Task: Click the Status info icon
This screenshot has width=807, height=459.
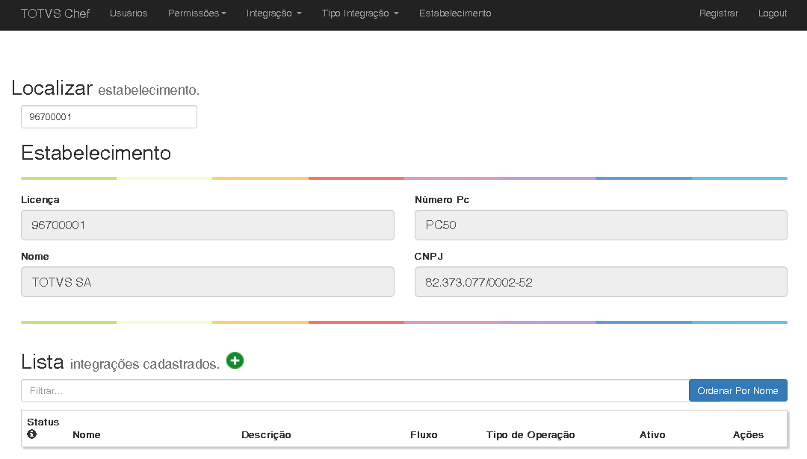Action: tap(31, 434)
